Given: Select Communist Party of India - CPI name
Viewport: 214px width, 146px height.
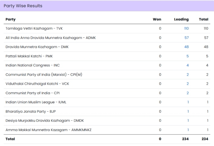Looking at the screenshot, I should (x=32, y=93).
